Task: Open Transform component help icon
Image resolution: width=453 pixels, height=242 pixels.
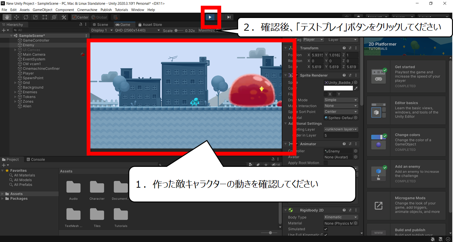Action: [x=344, y=48]
